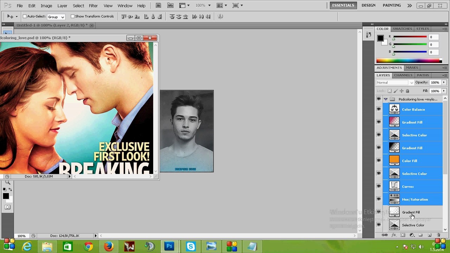Create a new fill or adjustment layer
The width and height of the screenshot is (450, 253).
point(412,235)
